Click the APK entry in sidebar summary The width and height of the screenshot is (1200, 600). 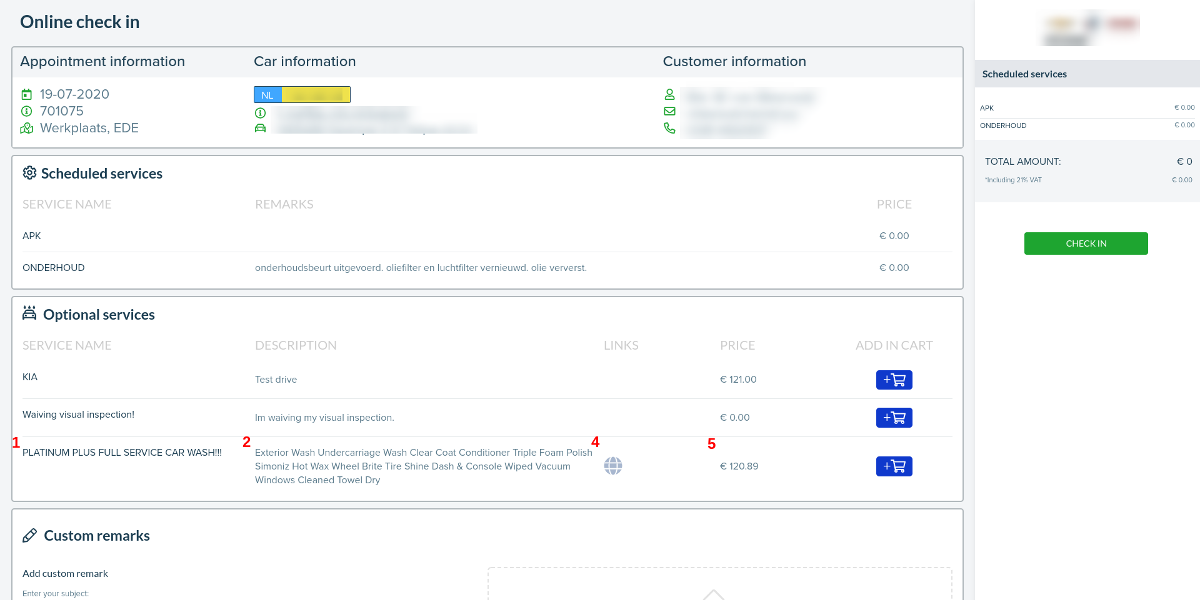(x=987, y=108)
